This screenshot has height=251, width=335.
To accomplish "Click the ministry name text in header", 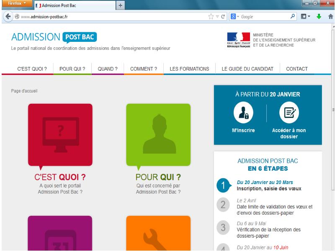I will (x=284, y=40).
